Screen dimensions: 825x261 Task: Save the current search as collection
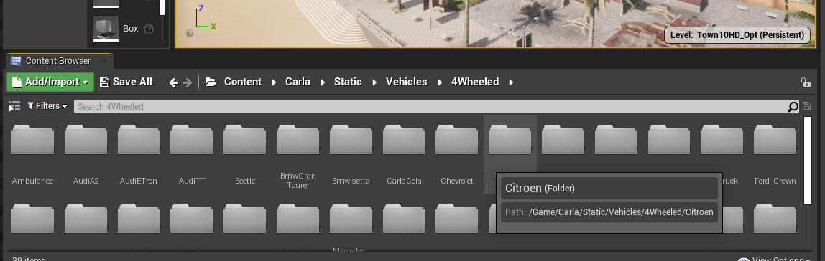tap(807, 106)
